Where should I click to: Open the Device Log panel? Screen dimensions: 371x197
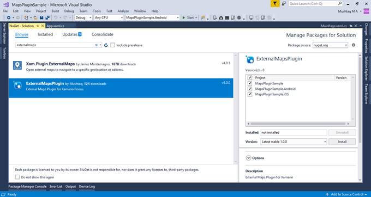coord(87,187)
